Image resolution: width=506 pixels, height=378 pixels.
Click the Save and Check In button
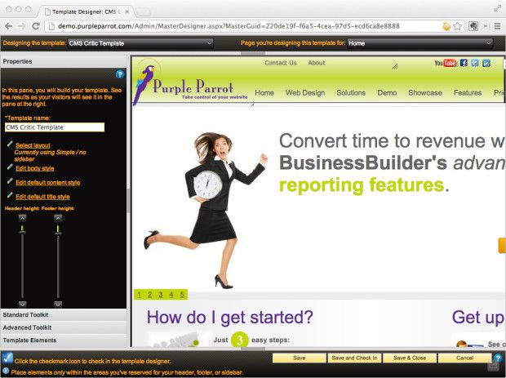coord(354,358)
